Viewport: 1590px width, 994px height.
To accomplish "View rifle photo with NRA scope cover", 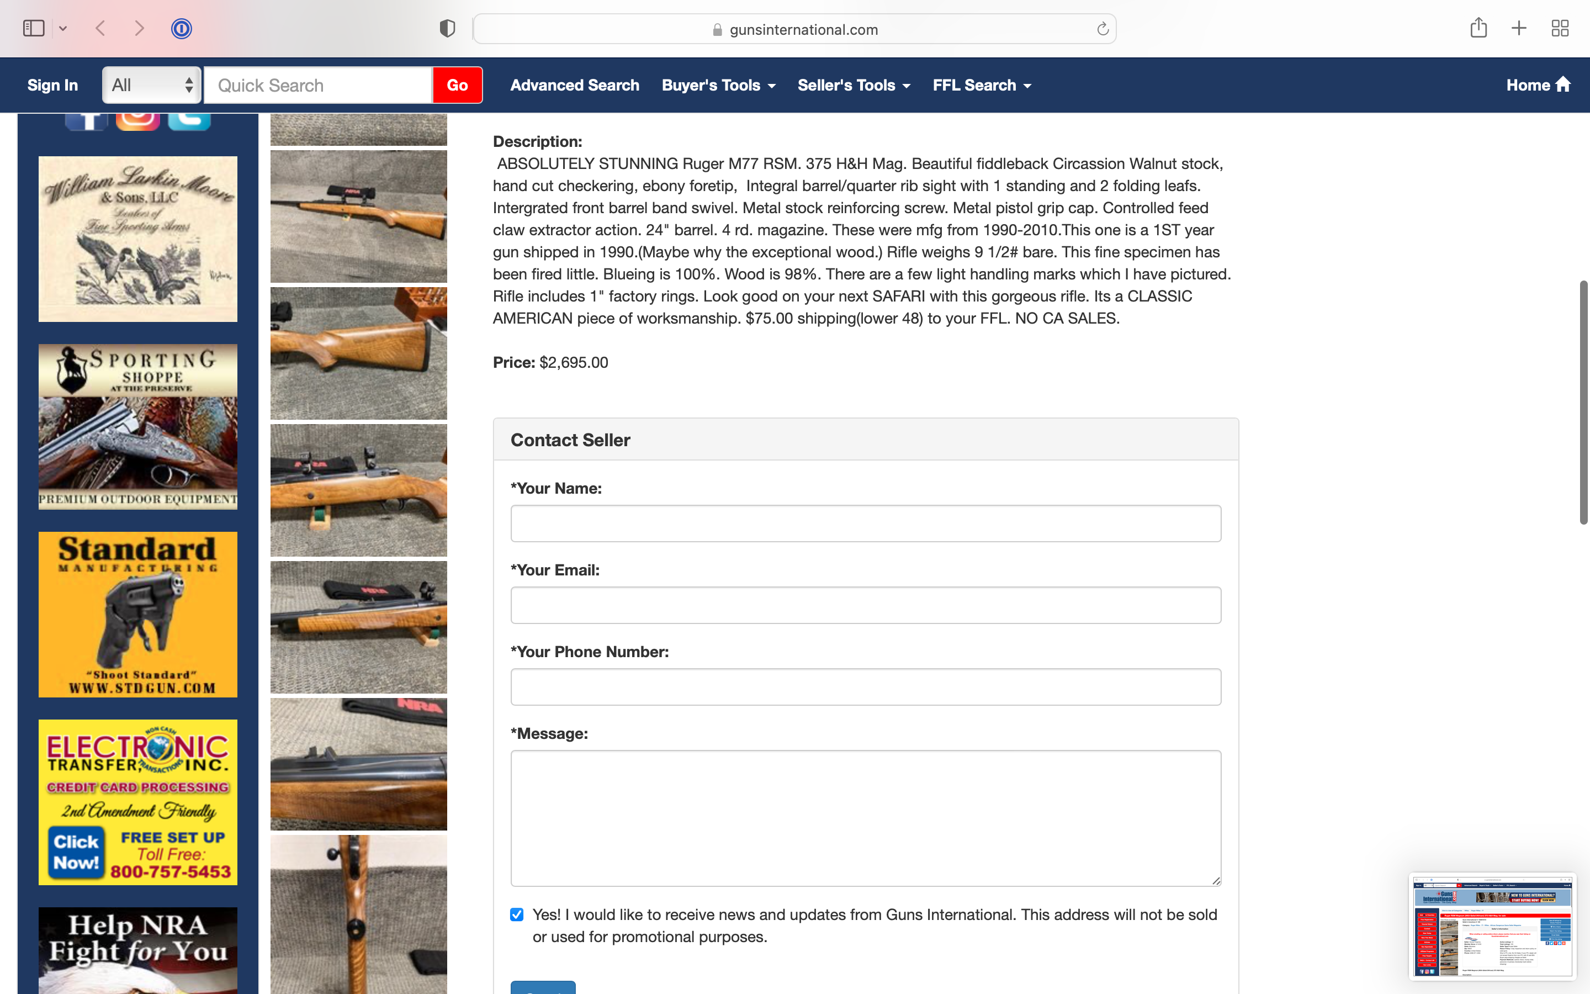I will coord(359,216).
